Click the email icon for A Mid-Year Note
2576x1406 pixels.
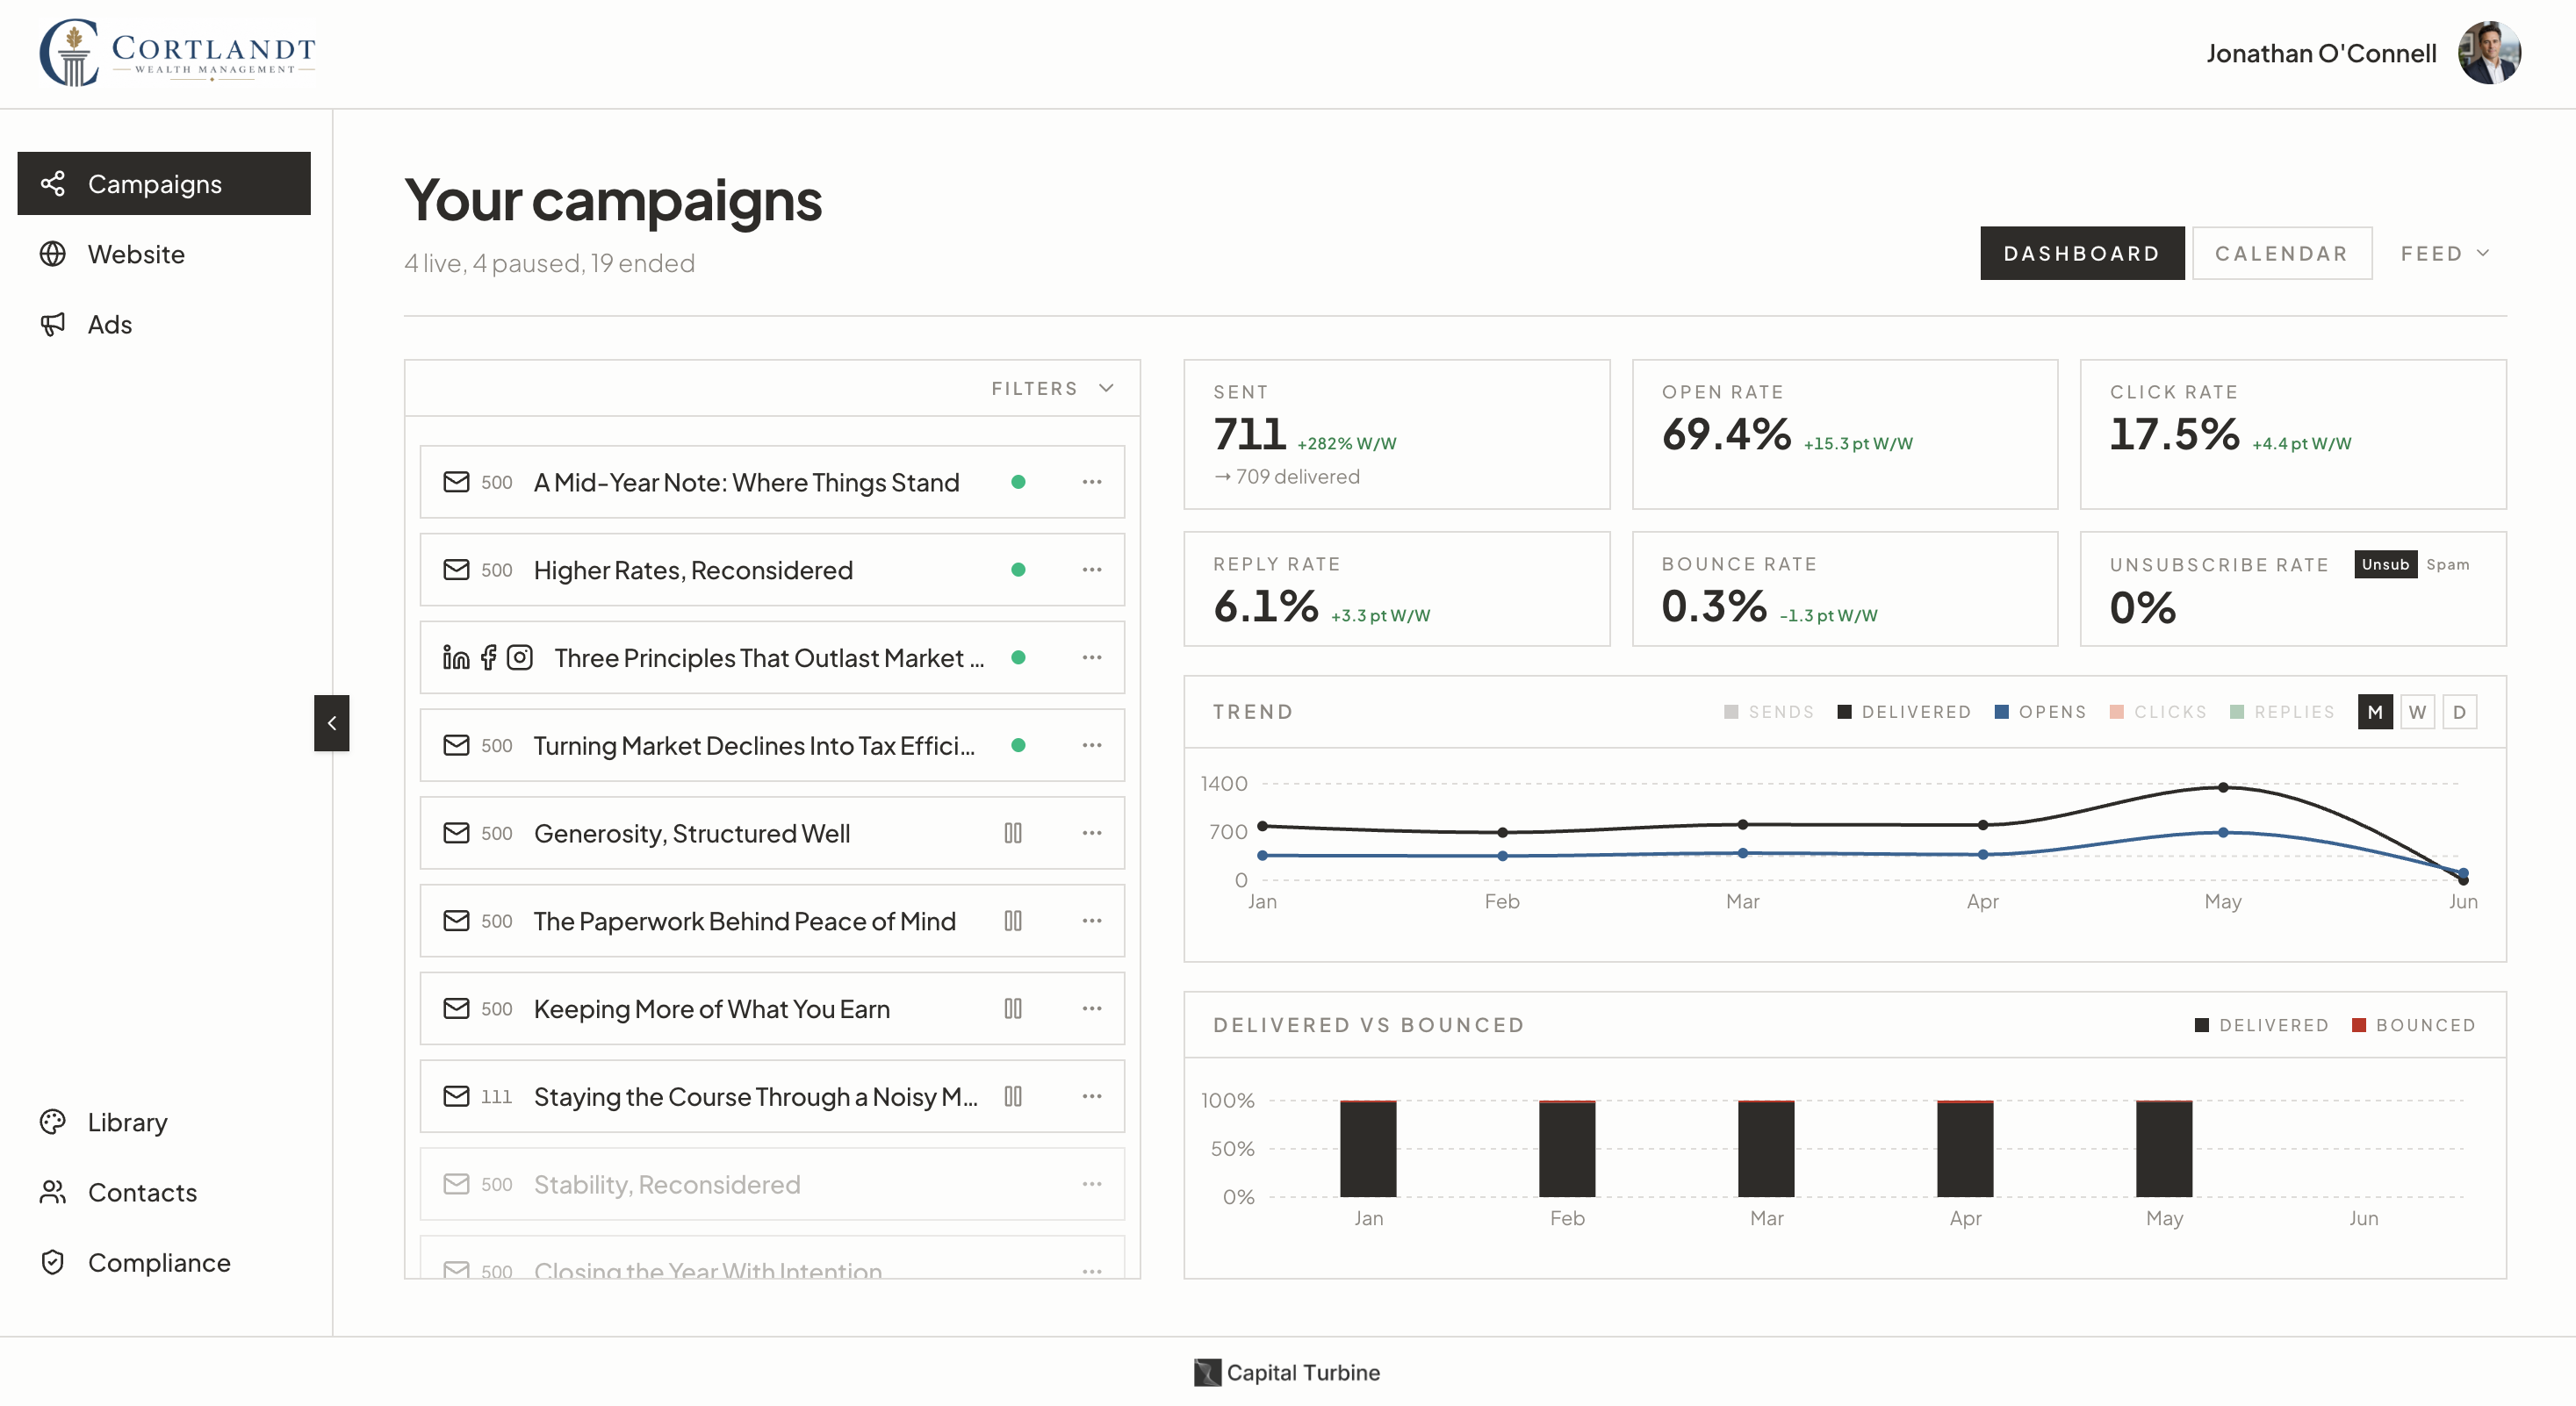tap(456, 482)
